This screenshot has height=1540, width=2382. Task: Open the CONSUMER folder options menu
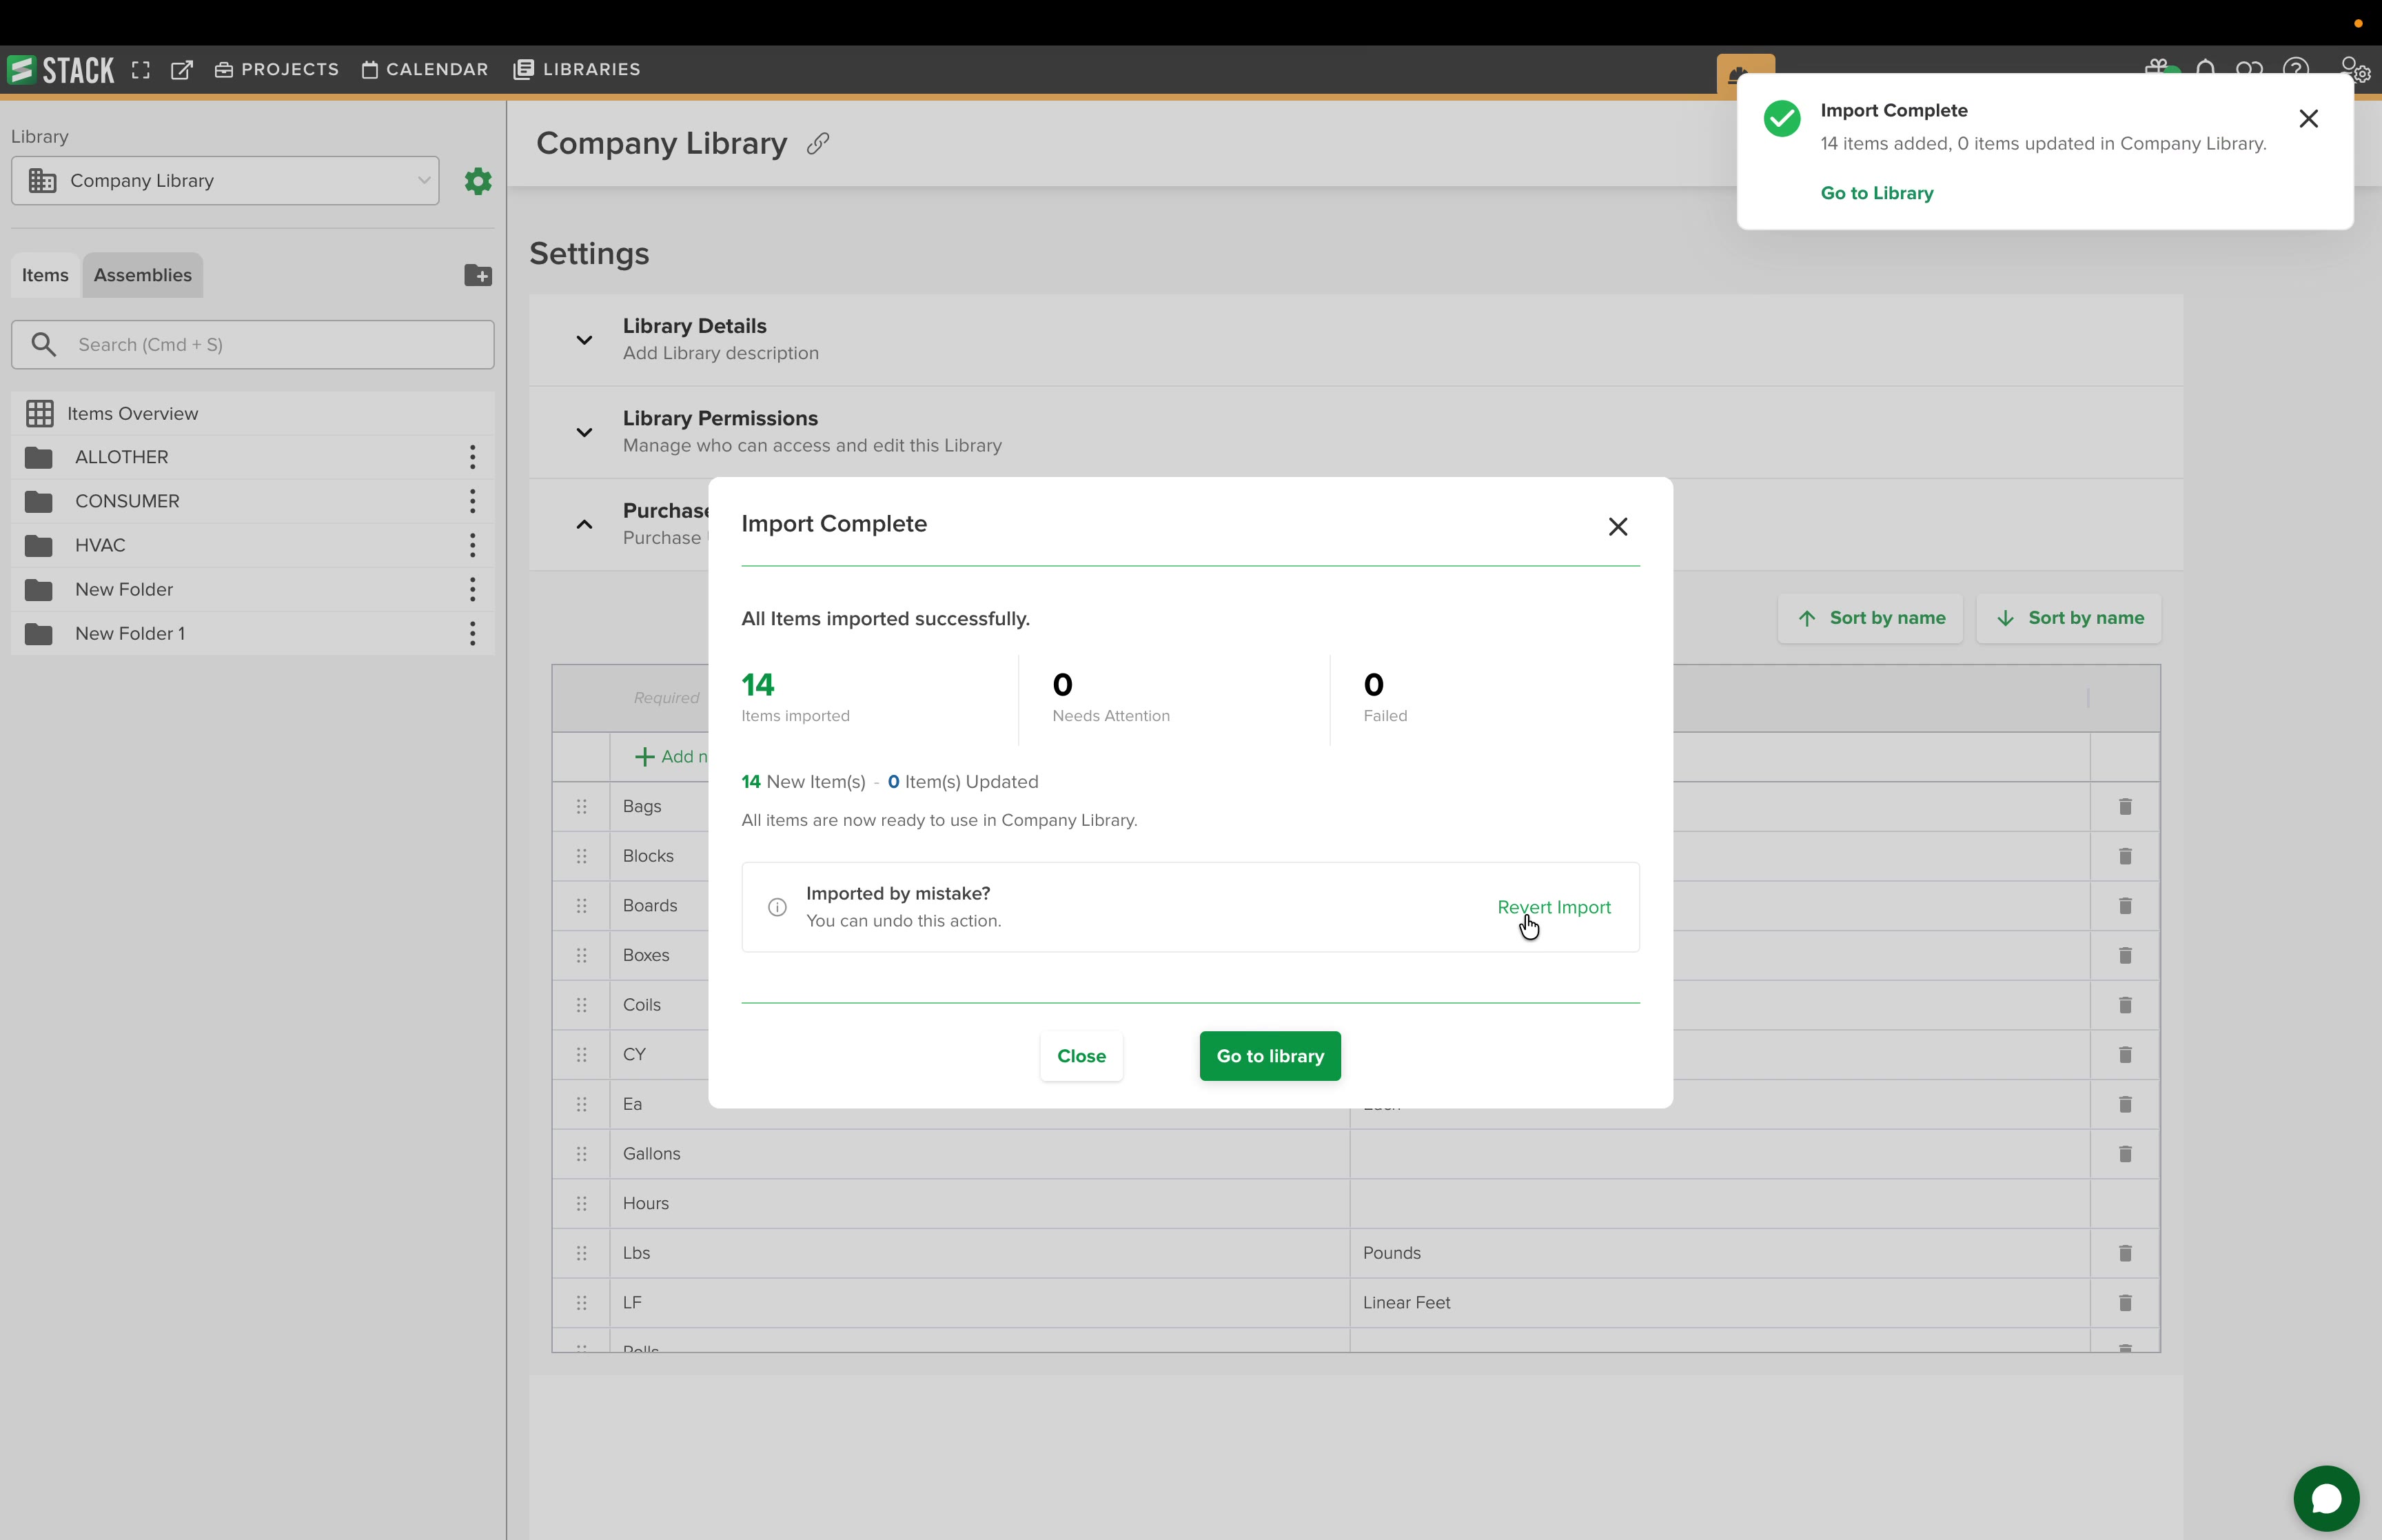[x=473, y=501]
